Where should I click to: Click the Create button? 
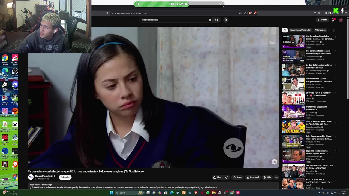[x=322, y=20]
